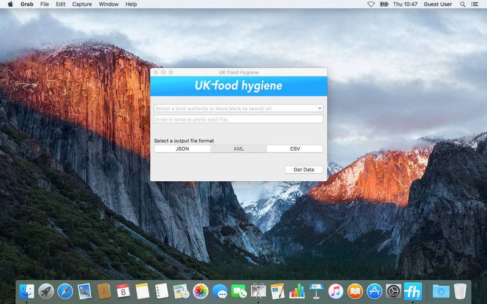Image resolution: width=487 pixels, height=304 pixels.
Task: Open App Store from the dock
Action: pyautogui.click(x=374, y=291)
